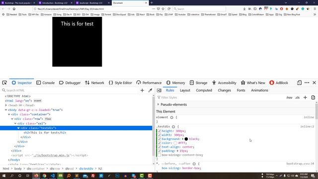This screenshot has width=318, height=179.
Task: Reload the page in the browser toolbar
Action: [x=169, y=9]
